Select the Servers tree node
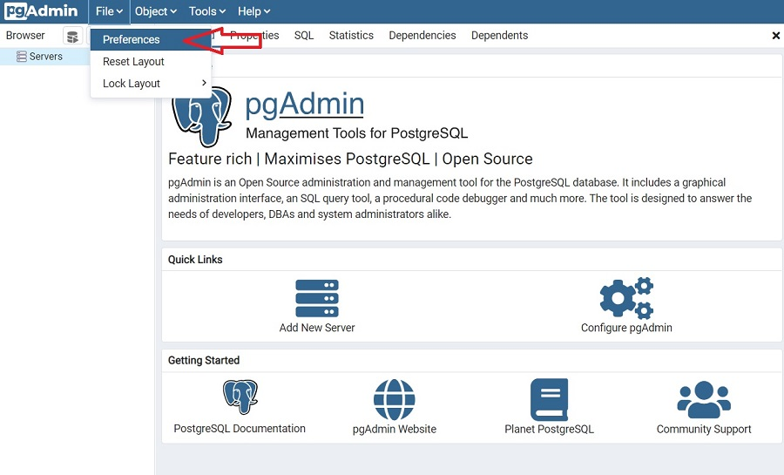 [45, 57]
